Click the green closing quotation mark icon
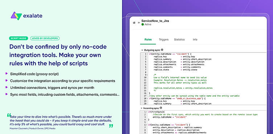Screen dimensions: 273x134 click(111, 126)
